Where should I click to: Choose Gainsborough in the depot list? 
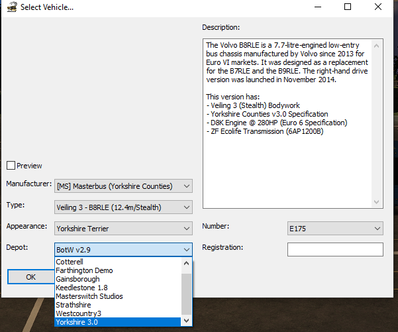[x=118, y=279]
